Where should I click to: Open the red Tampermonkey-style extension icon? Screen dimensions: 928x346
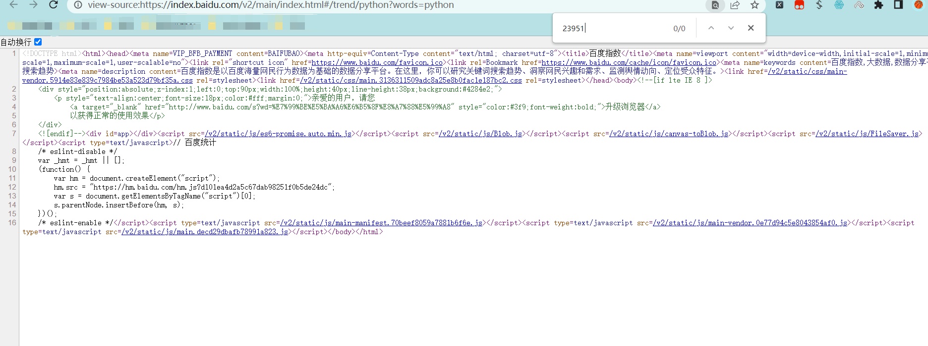799,5
